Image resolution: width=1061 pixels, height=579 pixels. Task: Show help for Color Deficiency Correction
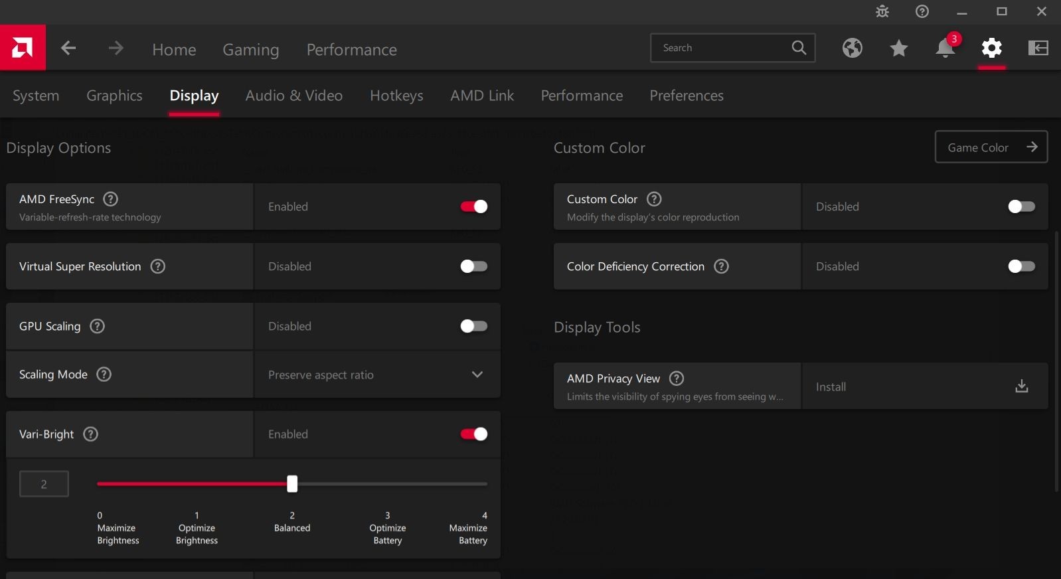[721, 266]
